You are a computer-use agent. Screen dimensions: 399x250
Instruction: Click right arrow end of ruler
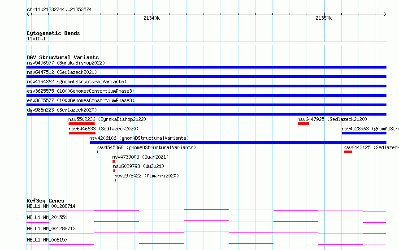[x=385, y=14]
